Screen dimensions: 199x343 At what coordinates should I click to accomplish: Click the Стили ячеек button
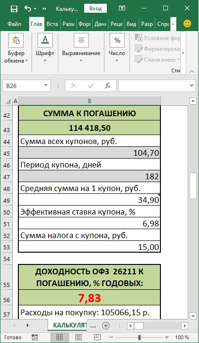(x=158, y=60)
